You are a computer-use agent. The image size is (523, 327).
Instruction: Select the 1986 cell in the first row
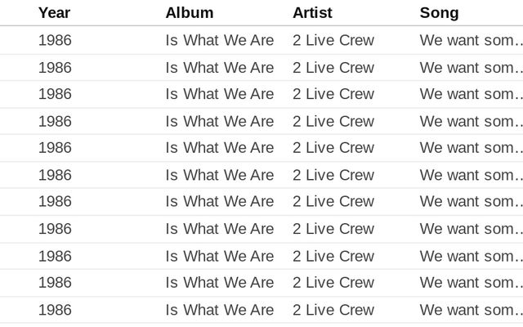55,40
